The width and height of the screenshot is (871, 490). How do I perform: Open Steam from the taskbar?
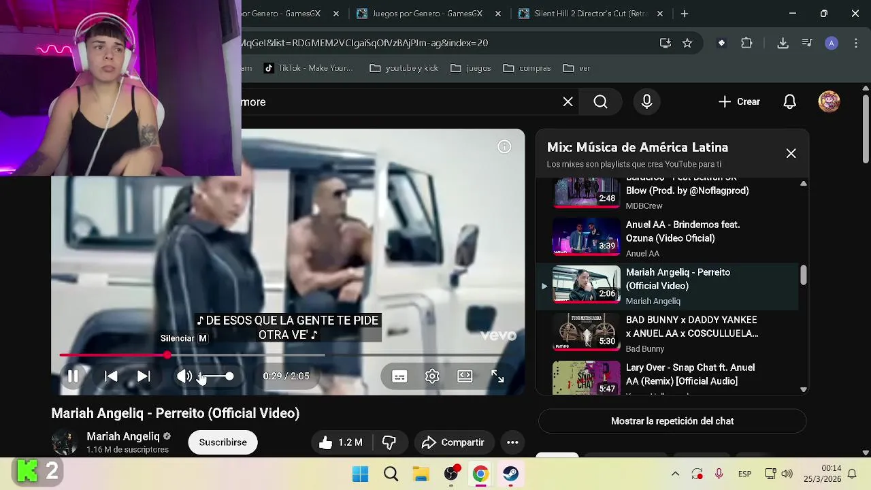pos(510,474)
